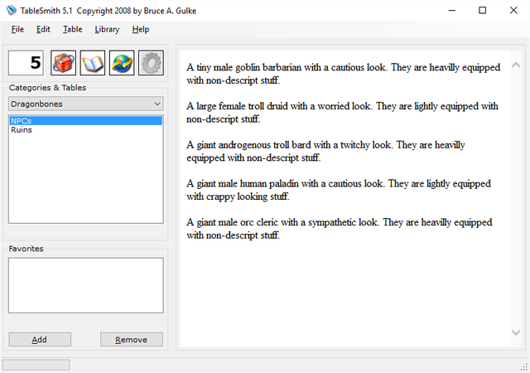The width and height of the screenshot is (530, 373).
Task: Click the goblin barbarian result text
Action: pyautogui.click(x=343, y=74)
